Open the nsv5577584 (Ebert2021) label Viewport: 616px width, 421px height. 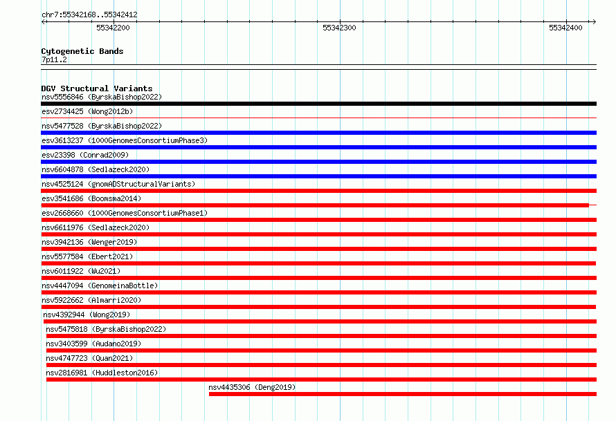pos(87,256)
